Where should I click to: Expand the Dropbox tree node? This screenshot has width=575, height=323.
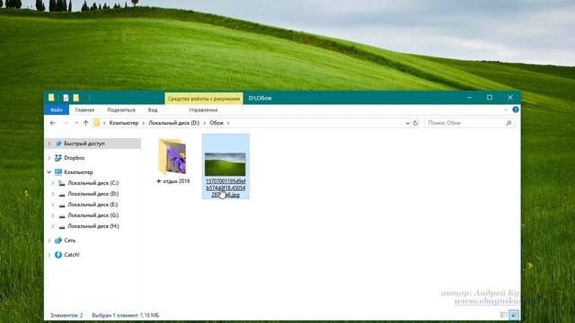(49, 158)
